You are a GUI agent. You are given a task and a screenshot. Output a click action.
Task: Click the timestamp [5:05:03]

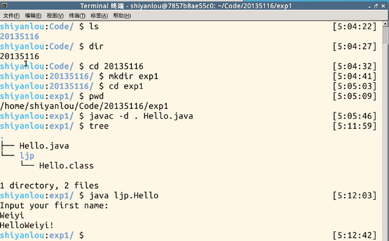[354, 86]
